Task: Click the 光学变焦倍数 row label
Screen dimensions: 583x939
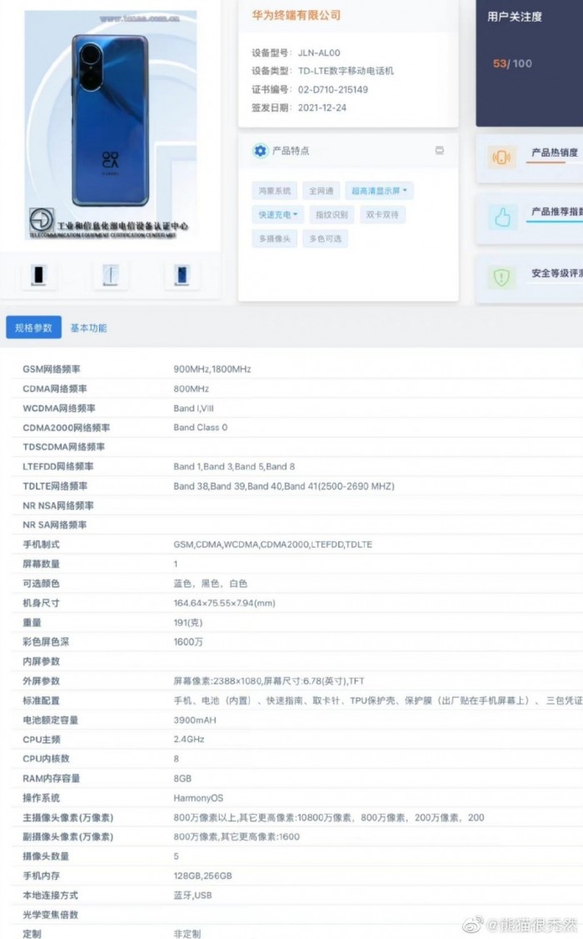Action: point(50,915)
